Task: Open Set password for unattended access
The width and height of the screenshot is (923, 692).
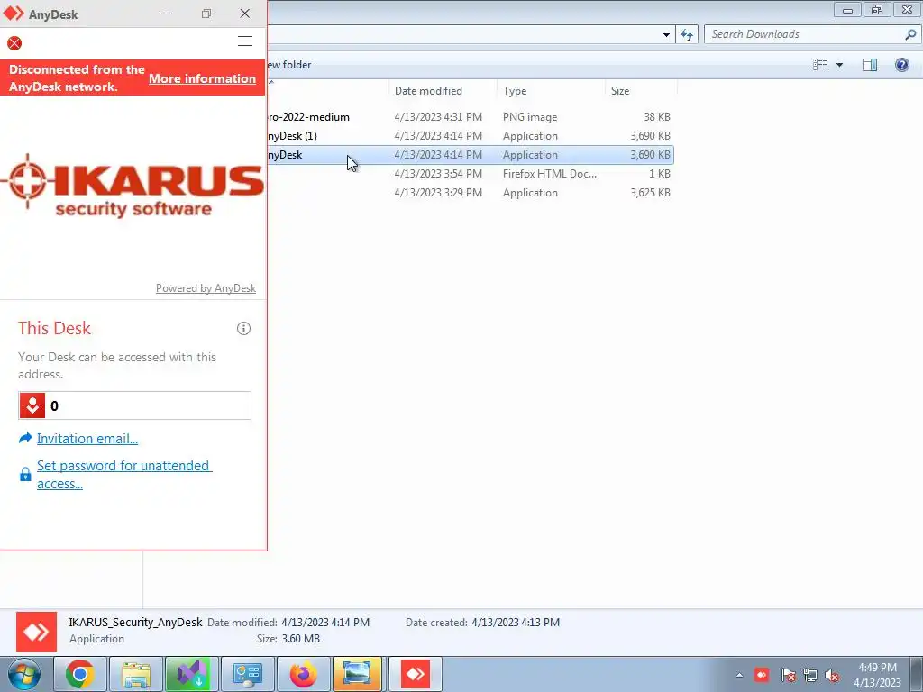Action: tap(124, 474)
